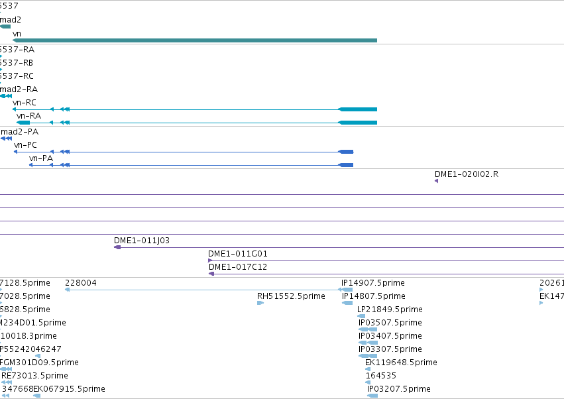Click the IP03207.5prime EST glyph
The width and height of the screenshot is (564, 399).
pos(372,396)
